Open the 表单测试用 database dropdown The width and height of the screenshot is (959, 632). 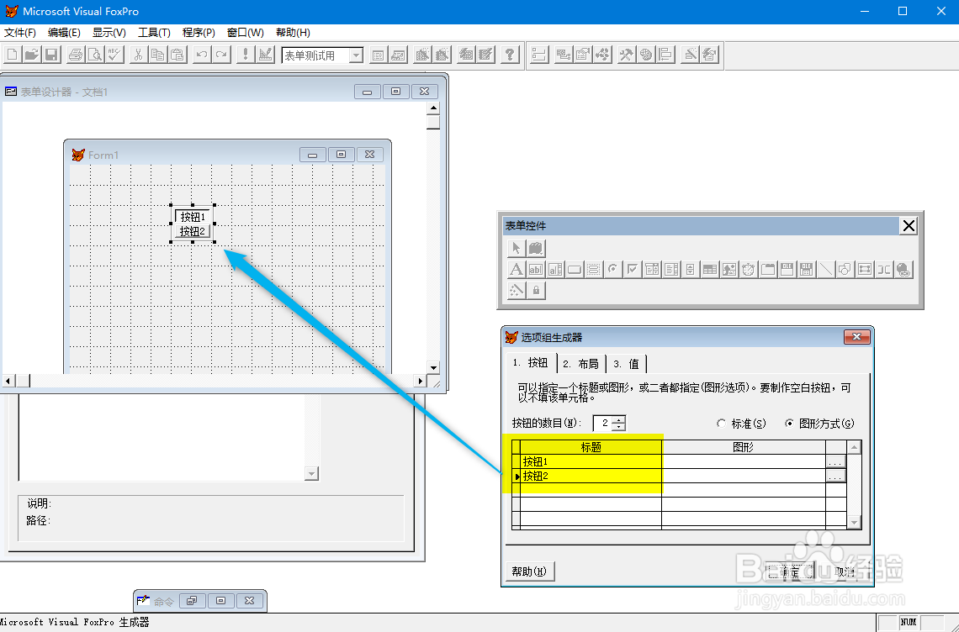point(357,55)
